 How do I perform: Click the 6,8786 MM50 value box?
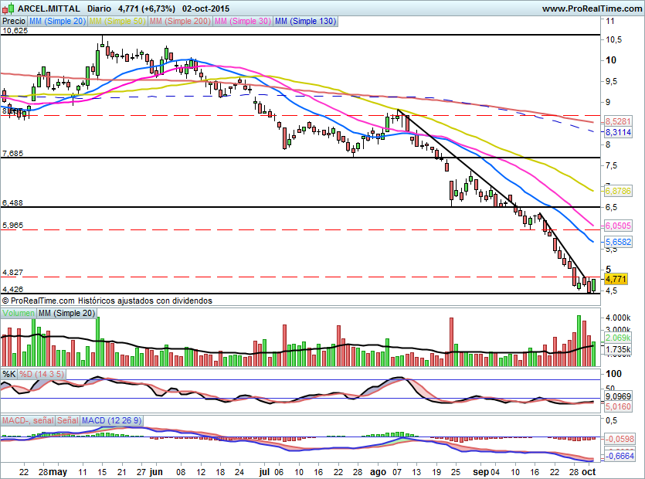618,191
